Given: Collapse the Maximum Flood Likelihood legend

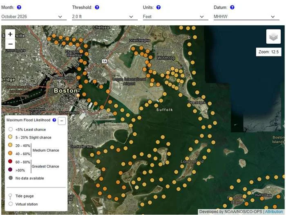Looking at the screenshot, I should tap(62, 121).
